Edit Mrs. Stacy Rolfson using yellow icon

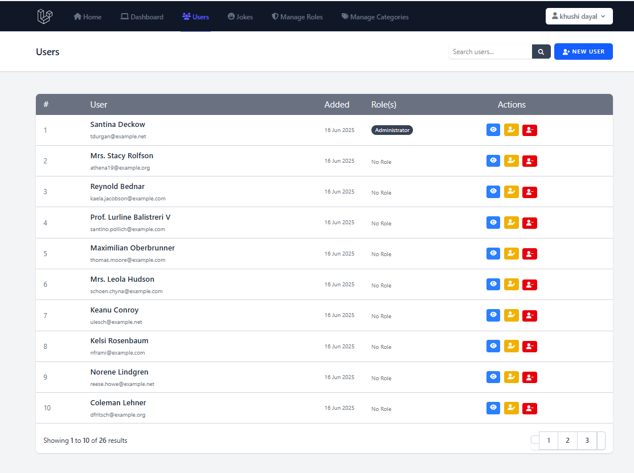[x=512, y=161]
